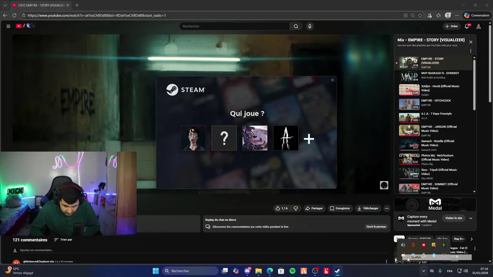Play Samach - Nutella Official Music Video
The height and width of the screenshot is (277, 493).
tap(433, 145)
